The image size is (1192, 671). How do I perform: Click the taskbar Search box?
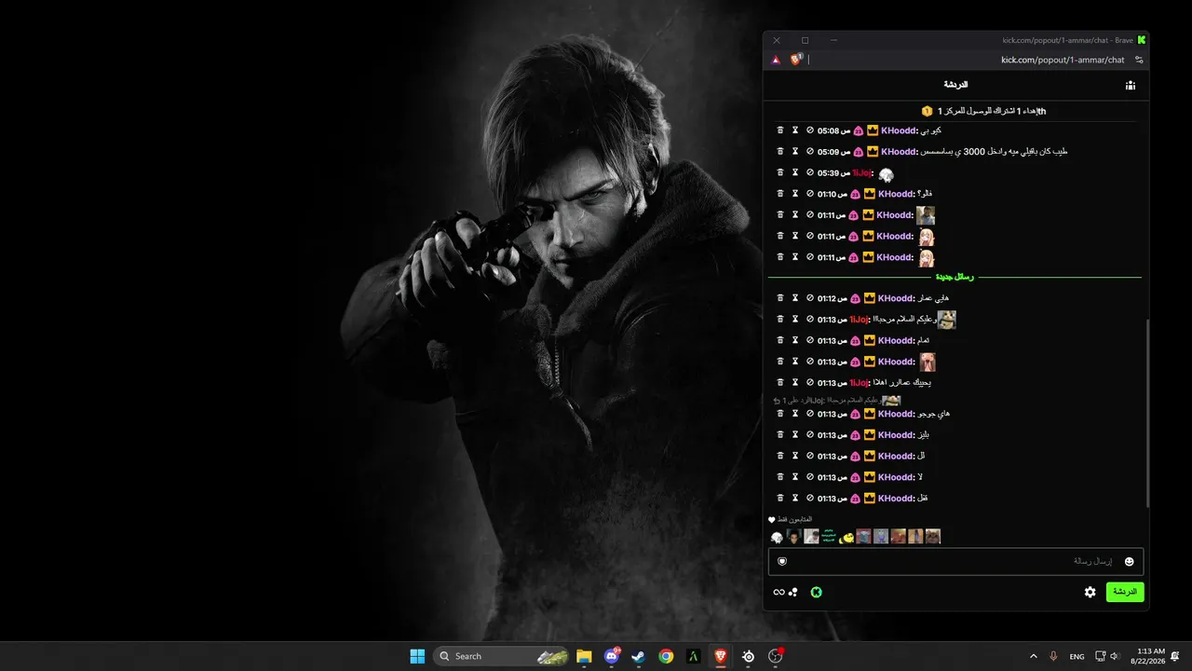[502, 656]
